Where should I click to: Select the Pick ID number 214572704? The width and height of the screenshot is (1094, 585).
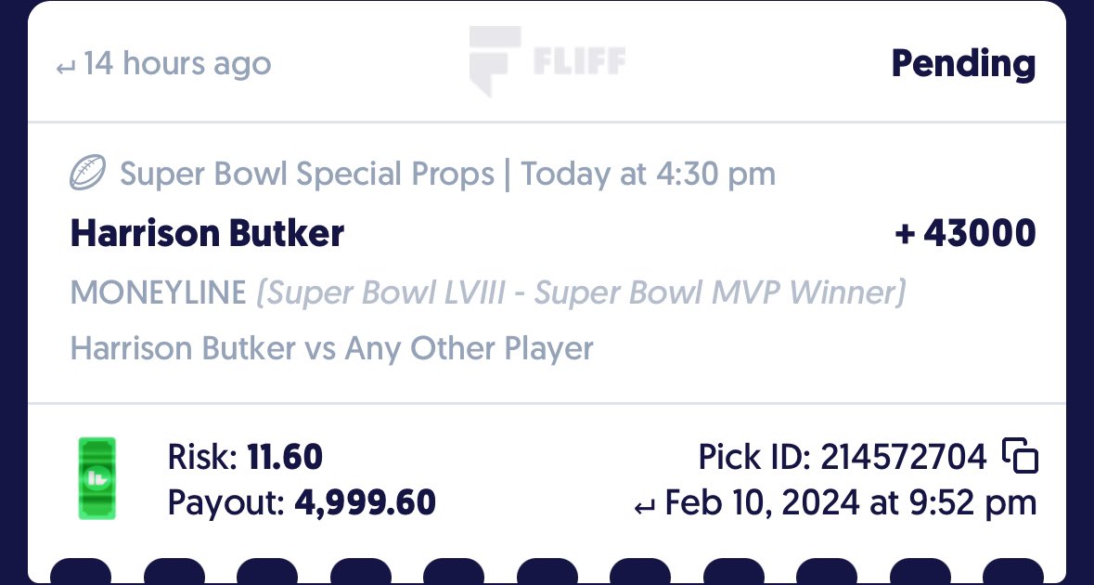[904, 457]
